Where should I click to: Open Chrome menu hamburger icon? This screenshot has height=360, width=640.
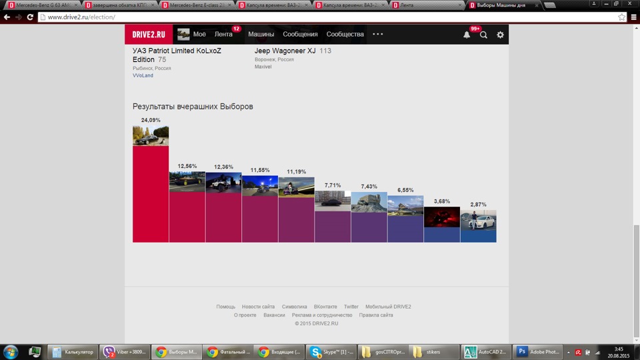tap(634, 17)
